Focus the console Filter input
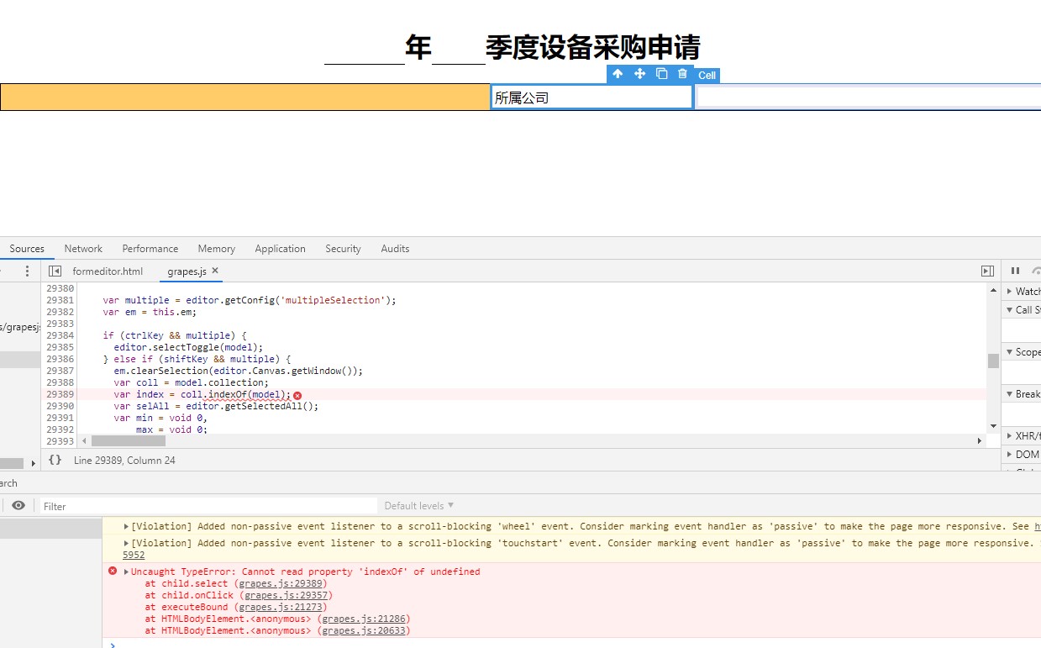The width and height of the screenshot is (1041, 648). pyautogui.click(x=209, y=506)
